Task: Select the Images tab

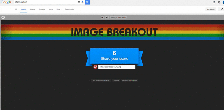Action: pyautogui.click(x=24, y=9)
